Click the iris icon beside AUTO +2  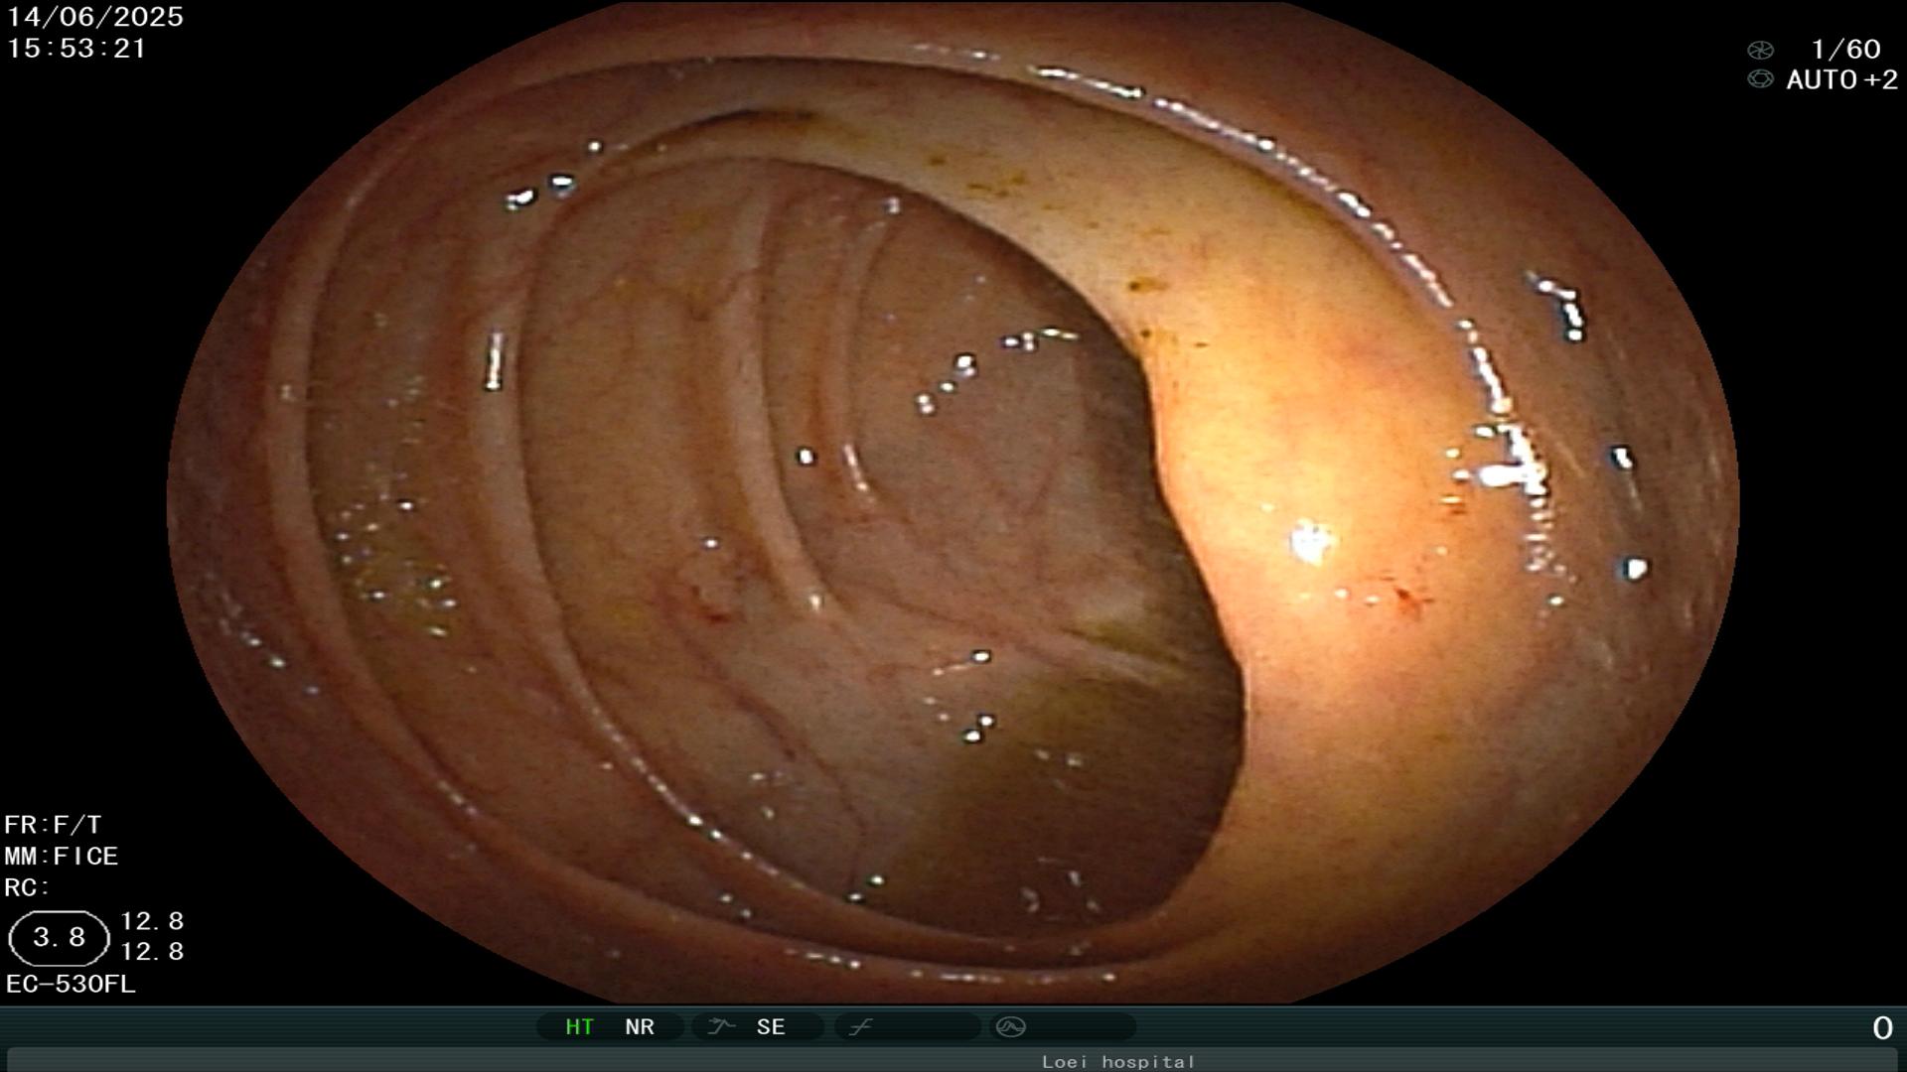[1760, 79]
